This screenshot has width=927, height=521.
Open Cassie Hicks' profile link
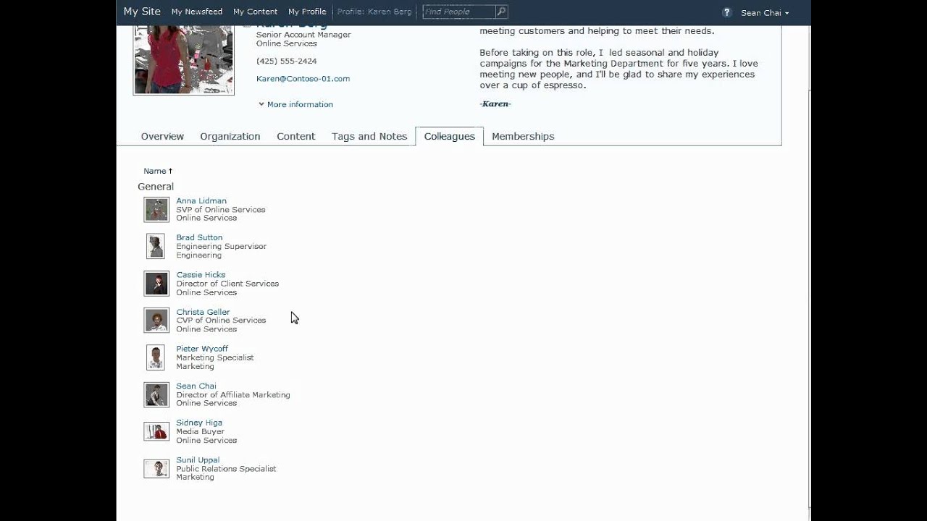click(x=201, y=274)
